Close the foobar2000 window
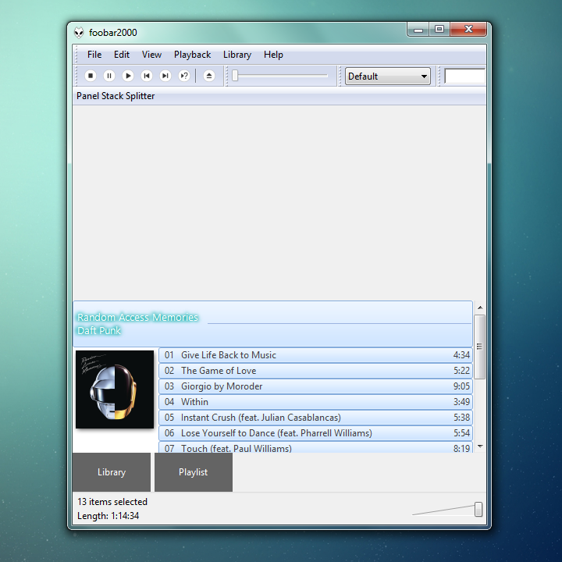 tap(468, 30)
